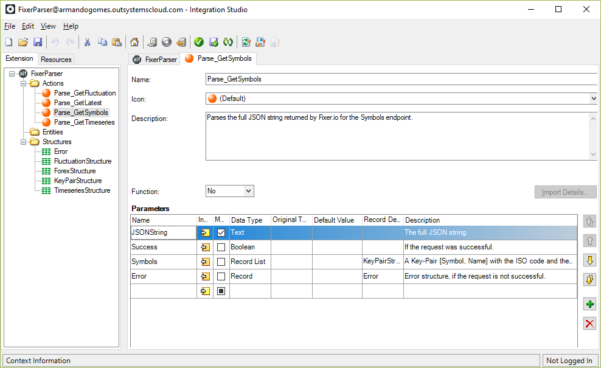601x368 pixels.
Task: Move parameter down one position
Action: coord(589,260)
